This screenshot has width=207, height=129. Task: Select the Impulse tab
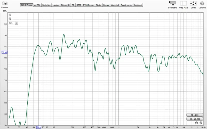pos(56,5)
